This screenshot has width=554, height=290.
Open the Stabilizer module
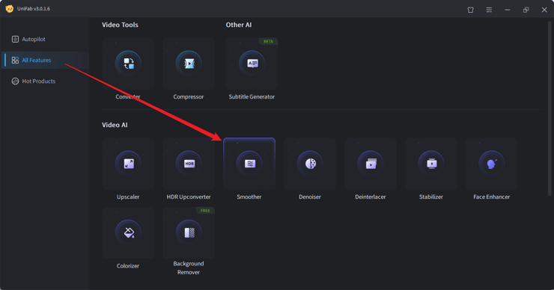[431, 164]
